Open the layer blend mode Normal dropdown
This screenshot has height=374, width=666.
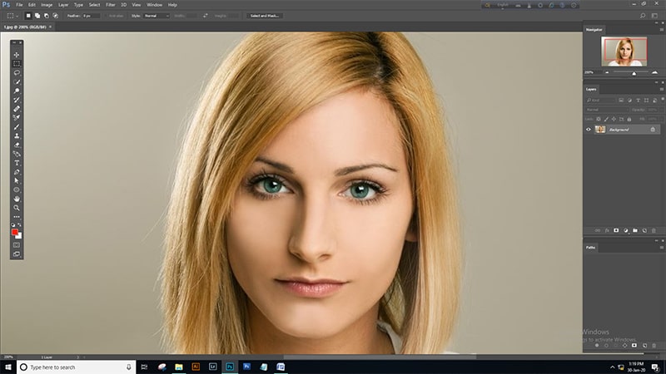coord(607,110)
